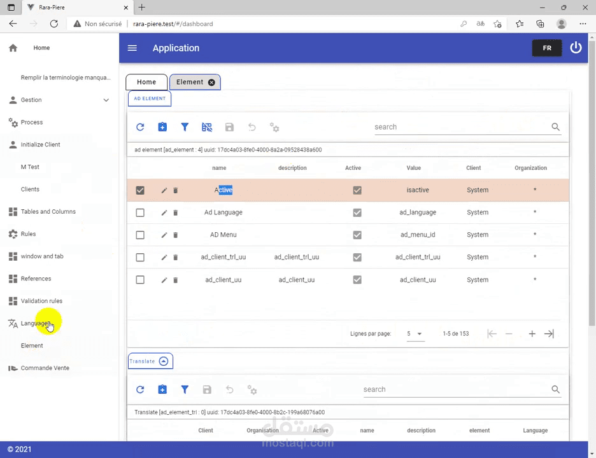Click the magnifier icon of AD Element search
The height and width of the screenshot is (458, 596).
[555, 127]
